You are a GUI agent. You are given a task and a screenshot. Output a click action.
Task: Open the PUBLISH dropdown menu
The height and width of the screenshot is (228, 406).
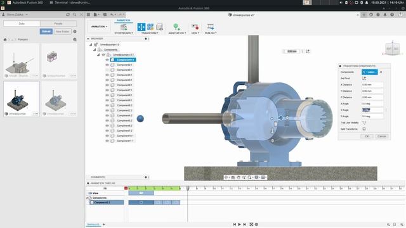[211, 33]
